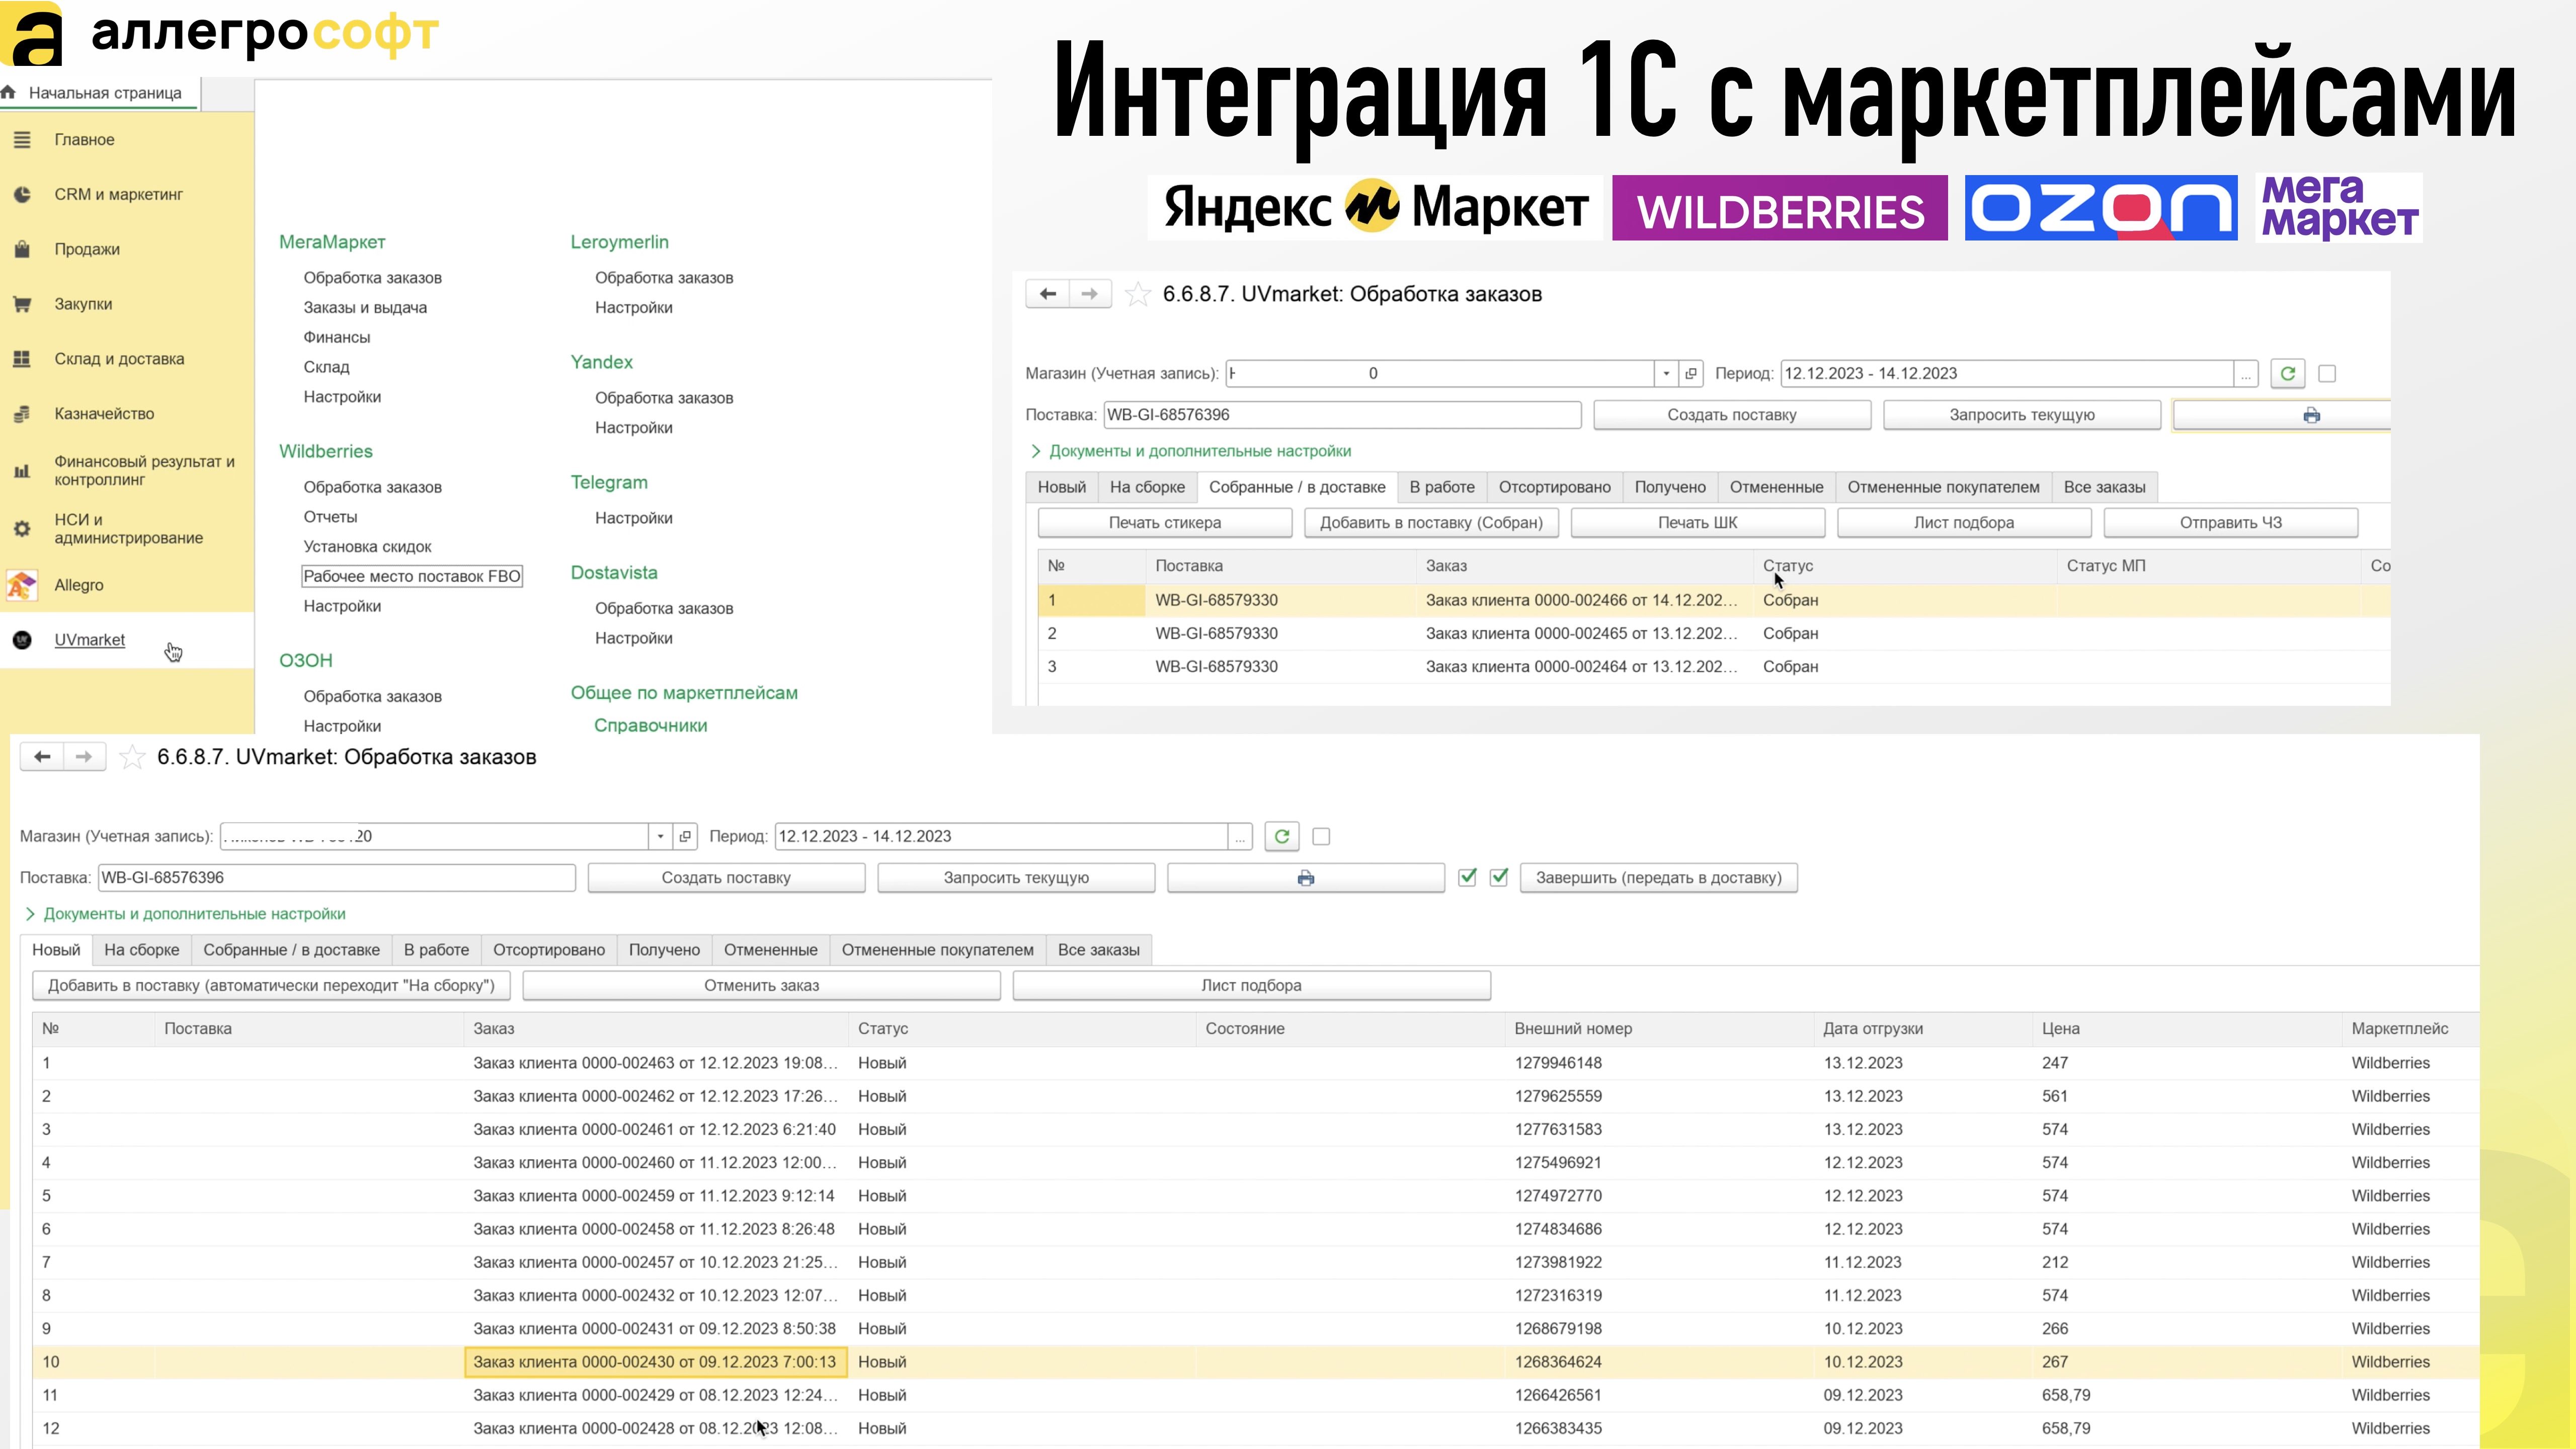Viewport: 2576px width, 1449px height.
Task: Open the Allegro sidebar icon
Action: click(22, 585)
